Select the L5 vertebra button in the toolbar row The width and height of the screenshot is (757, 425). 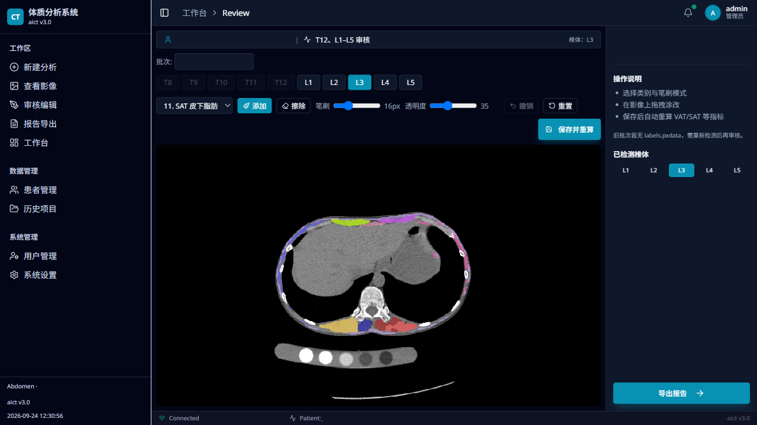[410, 83]
